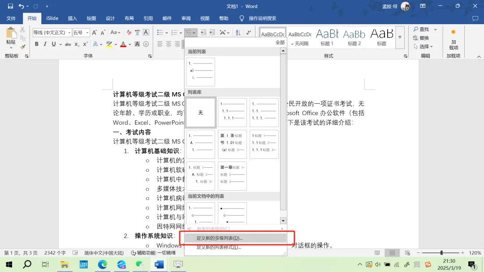This screenshot has height=272, width=484.
Task: Open WeChat from the taskbar
Action: coord(140,264)
